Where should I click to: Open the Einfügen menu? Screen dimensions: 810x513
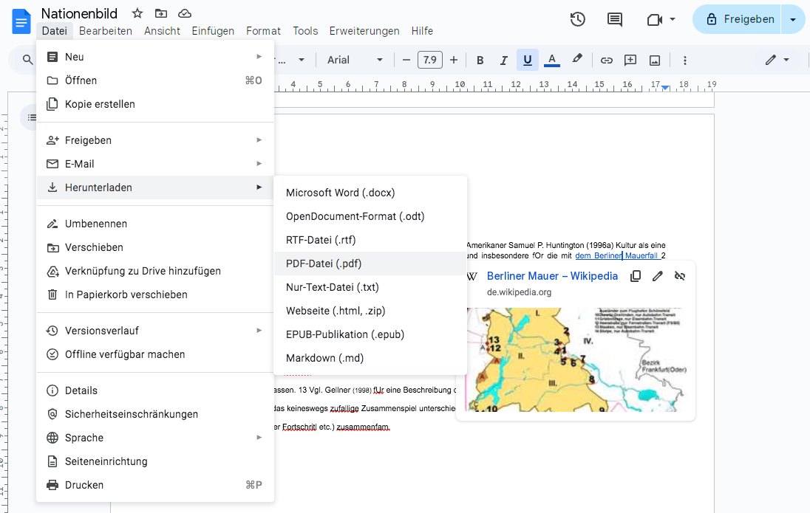tap(213, 31)
